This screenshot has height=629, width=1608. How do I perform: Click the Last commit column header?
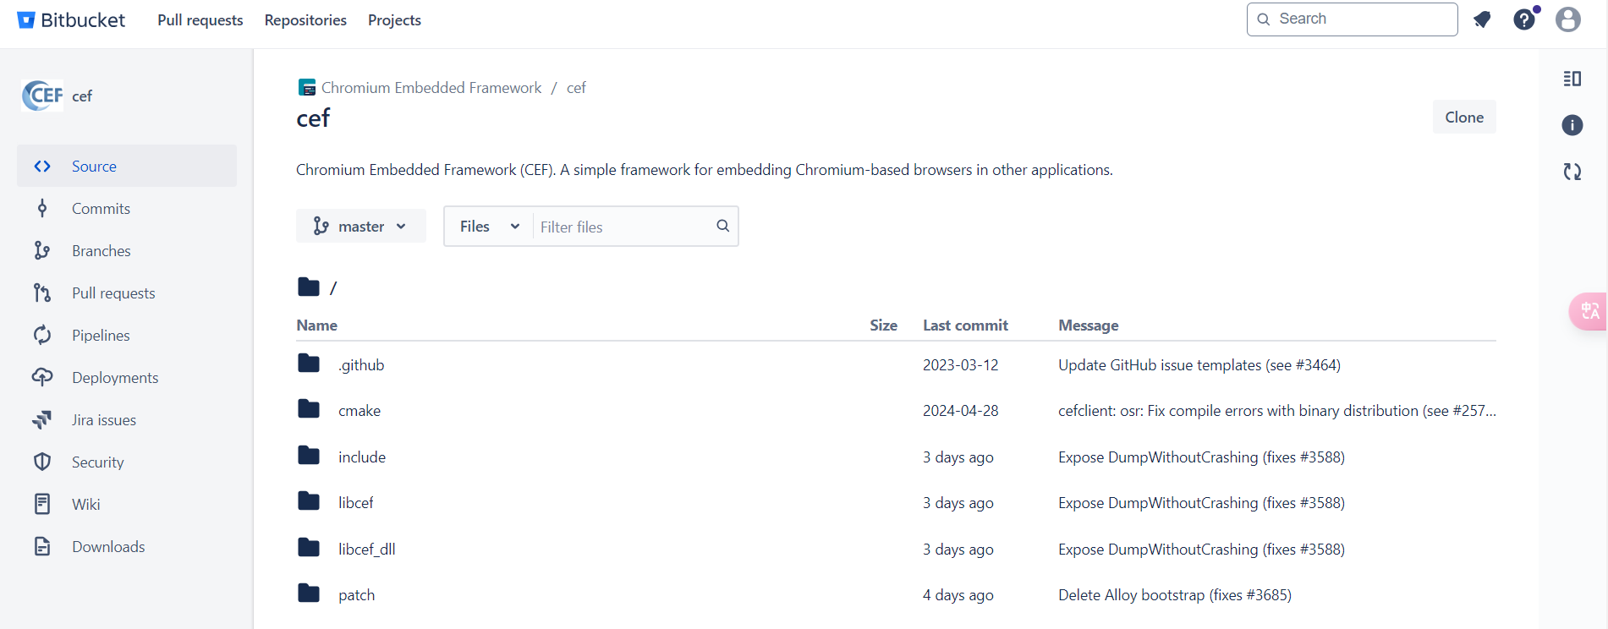[x=965, y=325]
